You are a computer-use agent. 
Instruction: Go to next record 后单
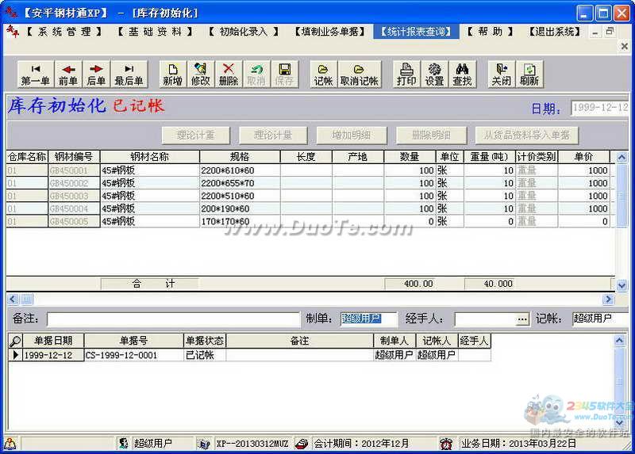point(96,74)
